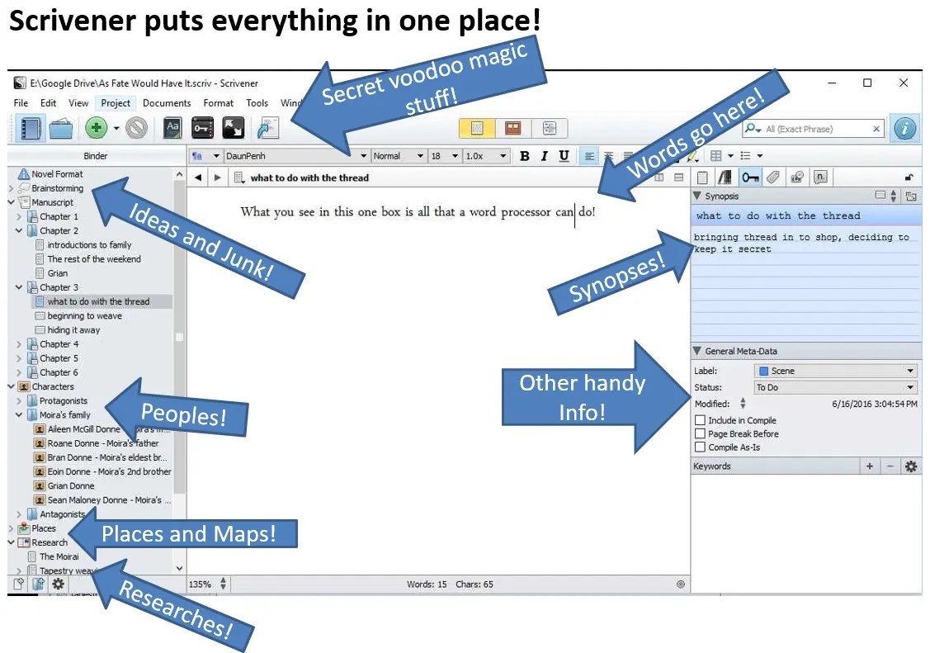This screenshot has height=653, width=930.
Task: Enable Page Break Before checkbox
Action: point(700,433)
